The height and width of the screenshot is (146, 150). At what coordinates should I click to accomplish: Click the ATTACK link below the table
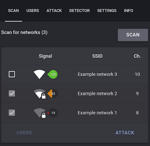(x=125, y=133)
